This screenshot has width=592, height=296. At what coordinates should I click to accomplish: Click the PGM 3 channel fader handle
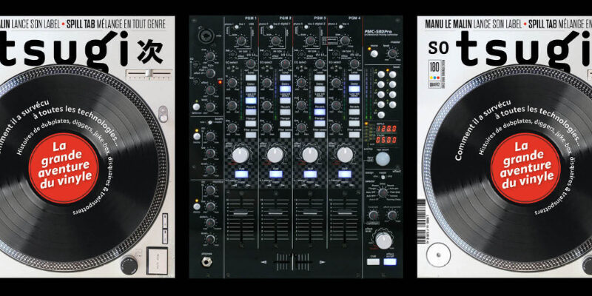(310, 213)
